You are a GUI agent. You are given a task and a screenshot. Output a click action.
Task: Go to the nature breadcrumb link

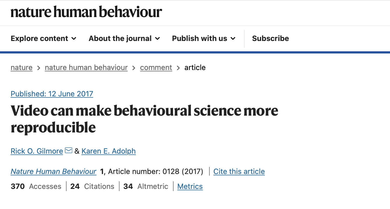21,68
